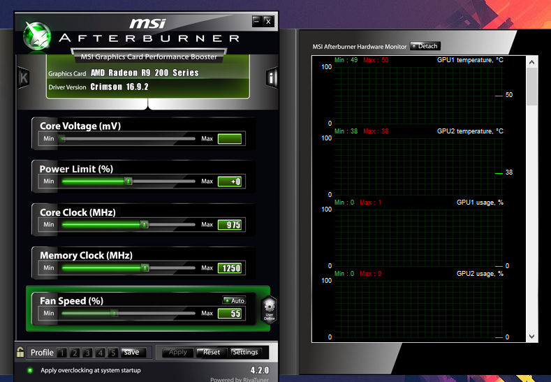Viewport: 551px width, 382px height.
Task: Click the Fan Speed slider handle
Action: (114, 313)
